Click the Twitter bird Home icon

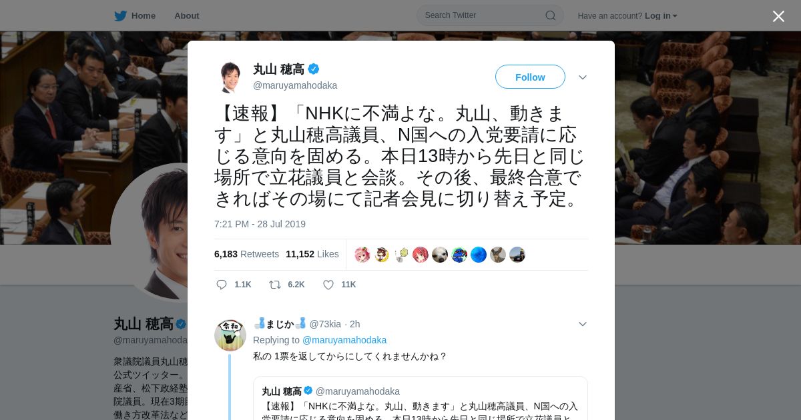click(x=120, y=15)
